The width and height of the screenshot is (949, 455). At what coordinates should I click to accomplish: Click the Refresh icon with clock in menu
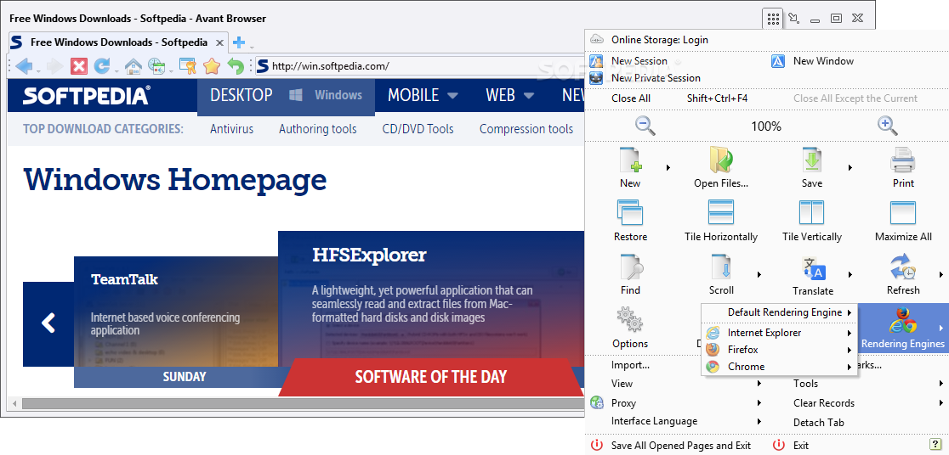pyautogui.click(x=903, y=267)
